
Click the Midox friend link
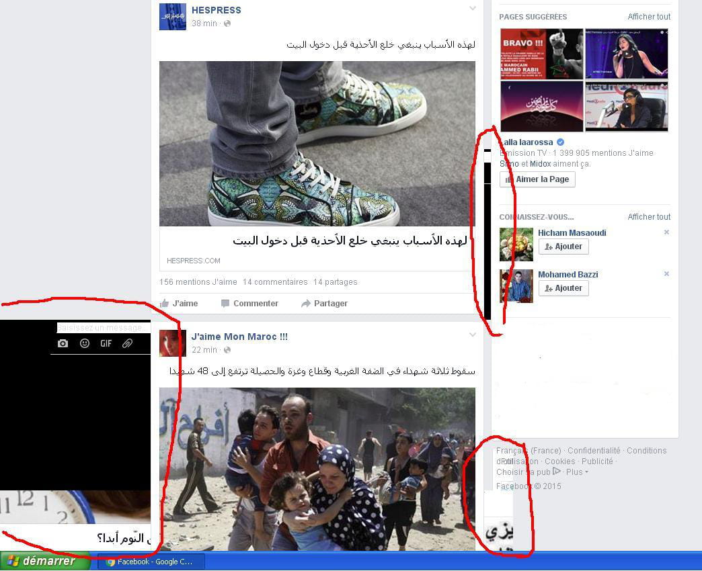tap(541, 164)
